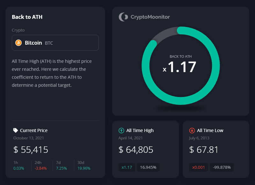Click the $ 64,805 all time high value
This screenshot has height=185, width=255.
(136, 149)
